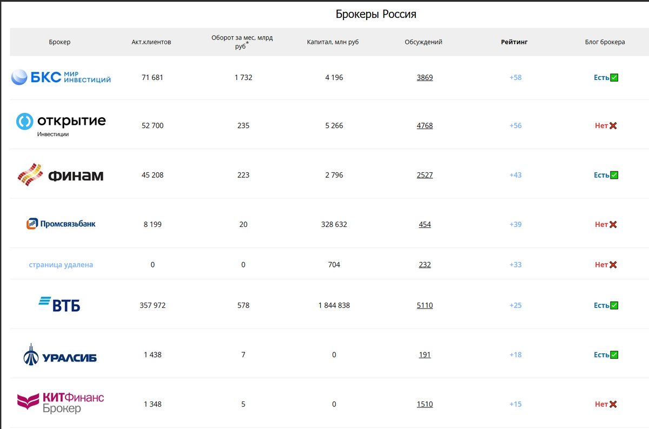Click the green checkmark in БКС row

pyautogui.click(x=614, y=77)
